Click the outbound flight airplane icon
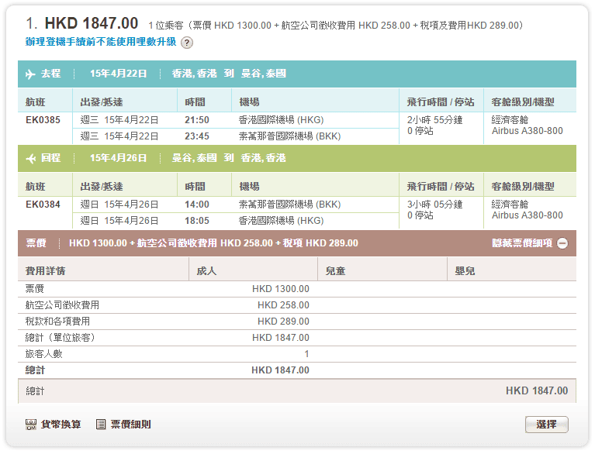The height and width of the screenshot is (454, 595). click(x=31, y=74)
